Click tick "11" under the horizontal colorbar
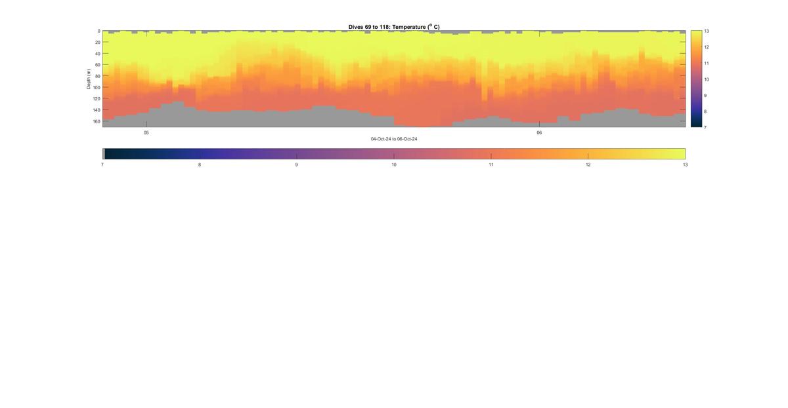 pos(491,165)
